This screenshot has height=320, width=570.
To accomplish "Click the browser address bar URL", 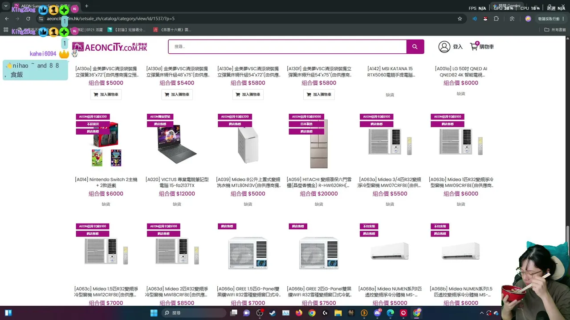I will tap(110, 19).
